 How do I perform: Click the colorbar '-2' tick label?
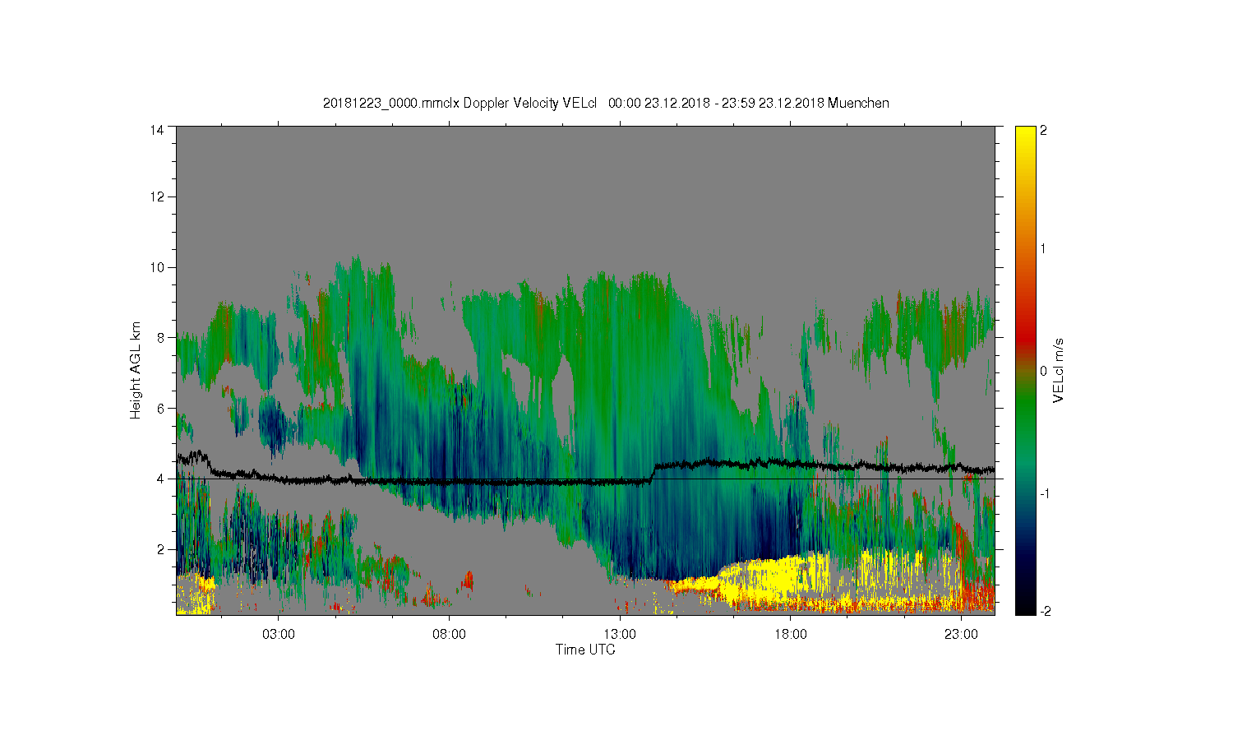[x=1044, y=612]
